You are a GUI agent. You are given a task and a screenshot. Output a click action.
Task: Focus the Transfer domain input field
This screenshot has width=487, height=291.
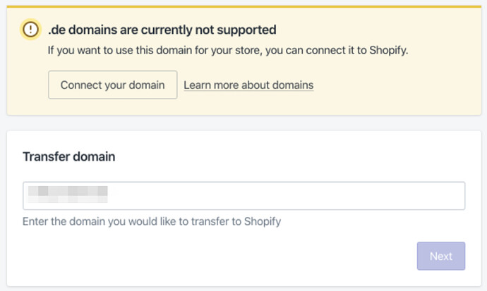pos(243,196)
